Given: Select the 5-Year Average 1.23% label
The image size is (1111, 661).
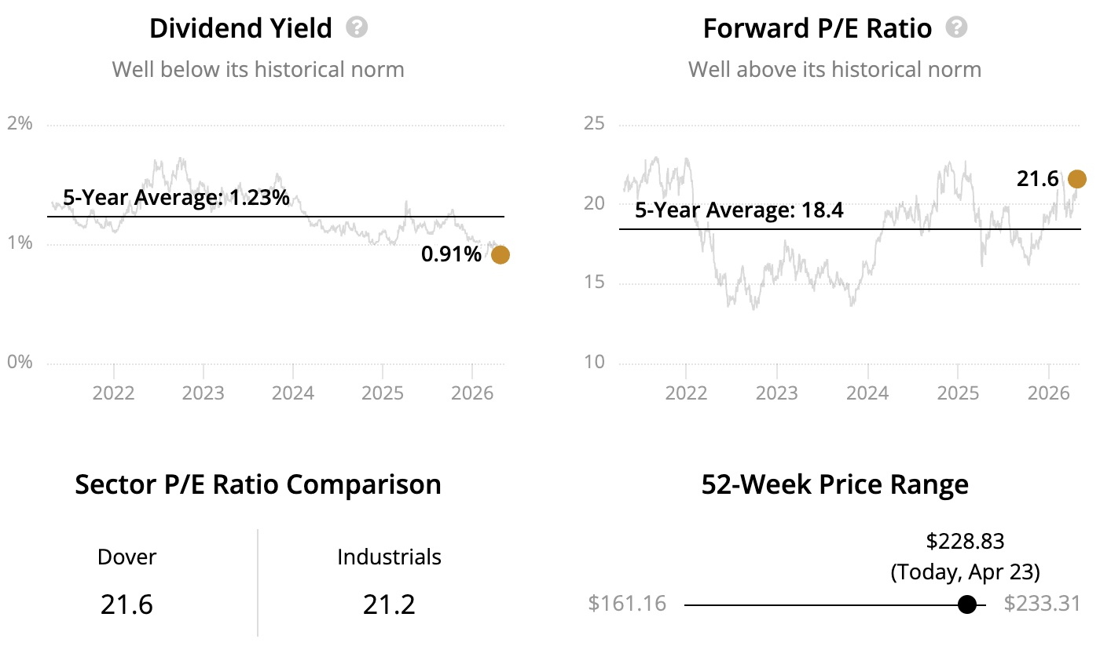Looking at the screenshot, I should 176,197.
